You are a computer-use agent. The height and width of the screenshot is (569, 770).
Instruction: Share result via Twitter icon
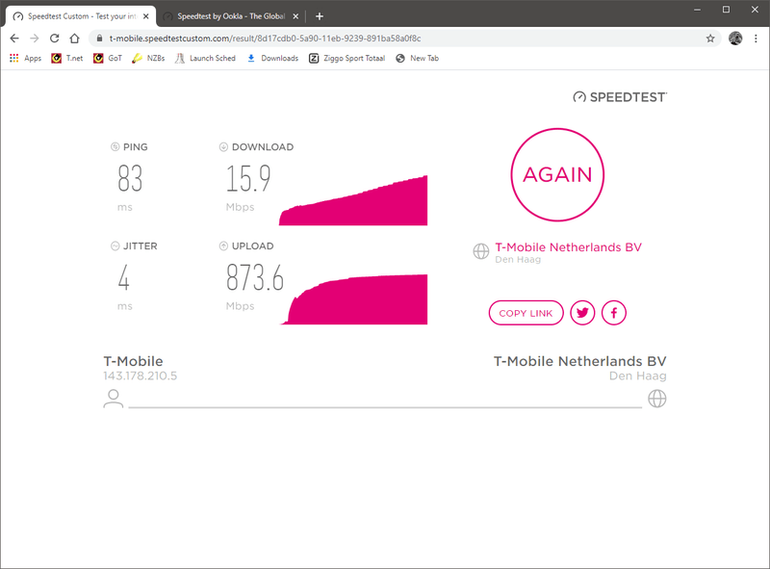pyautogui.click(x=582, y=313)
